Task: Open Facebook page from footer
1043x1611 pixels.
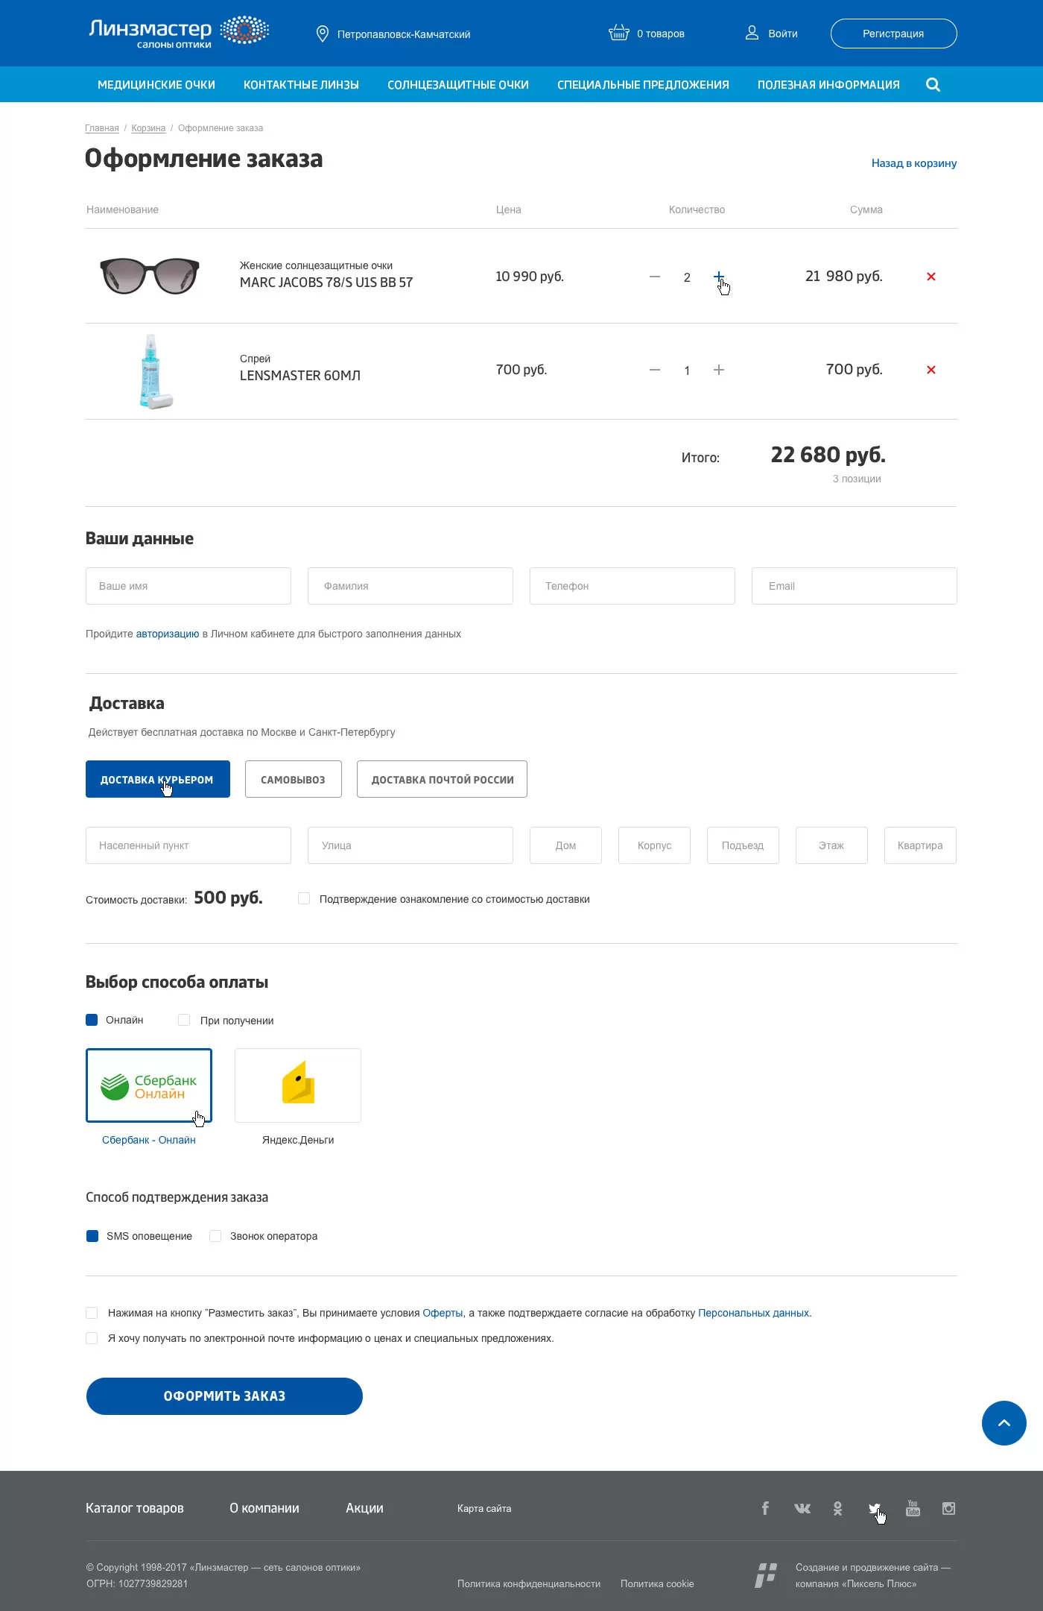Action: 765,1508
